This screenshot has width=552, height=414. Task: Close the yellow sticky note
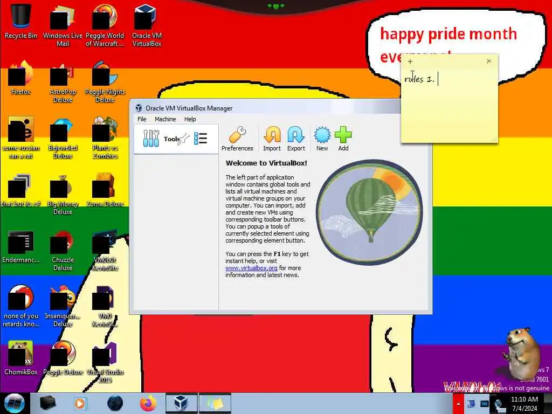(489, 61)
